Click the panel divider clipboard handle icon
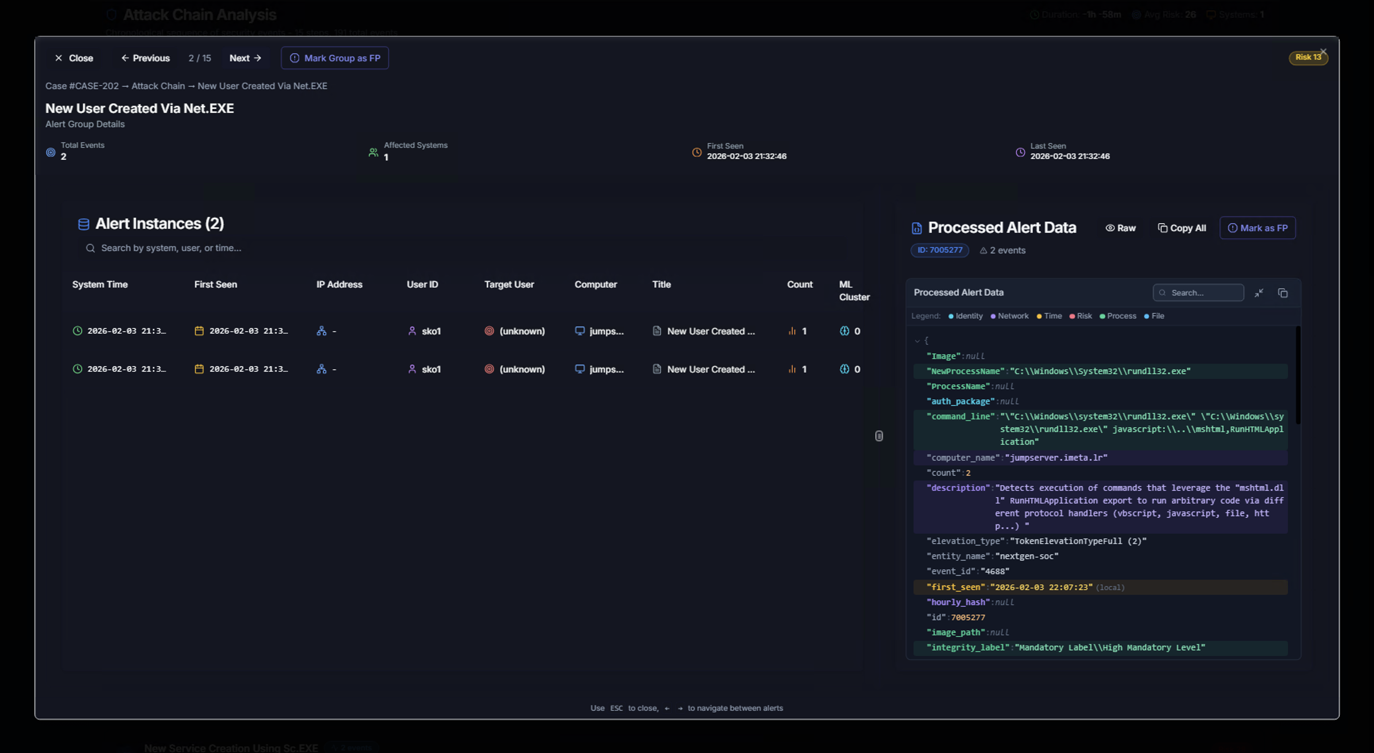 click(879, 436)
